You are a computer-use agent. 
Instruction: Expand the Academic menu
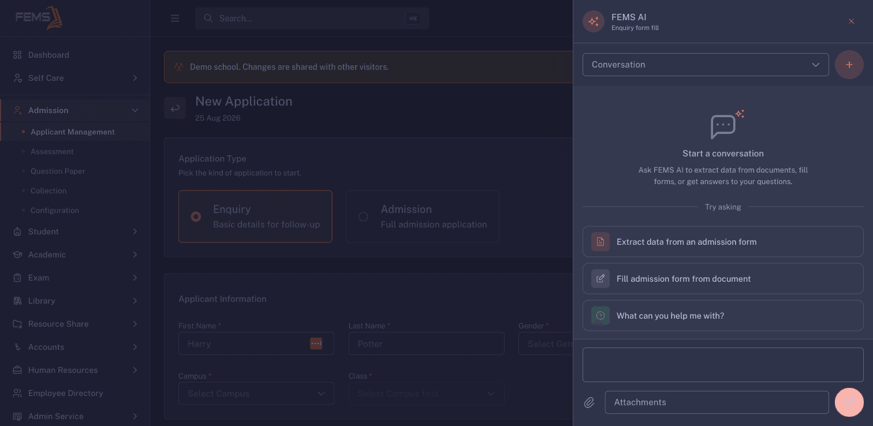coord(75,255)
